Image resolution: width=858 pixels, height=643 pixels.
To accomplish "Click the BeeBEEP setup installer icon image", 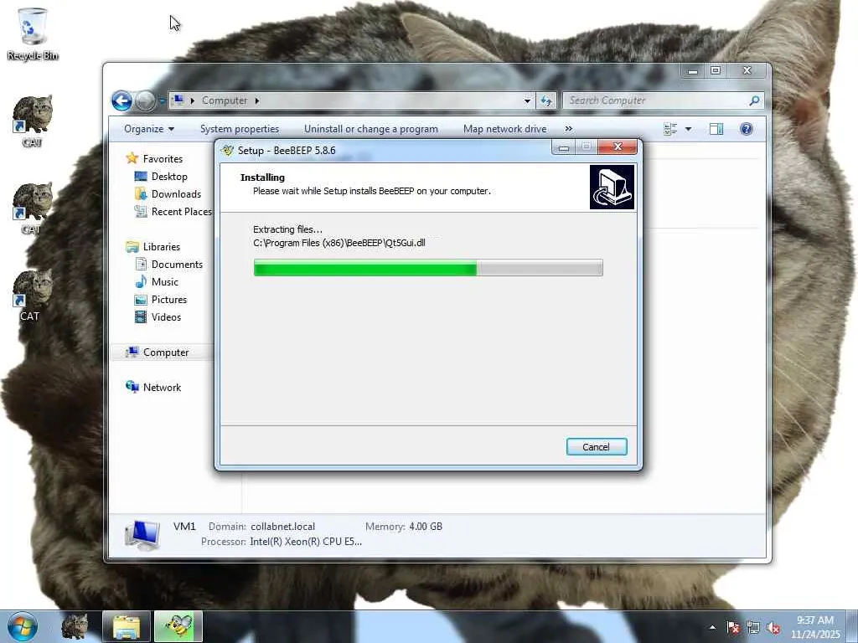I will click(x=612, y=188).
